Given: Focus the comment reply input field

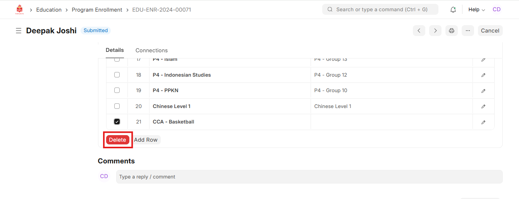Looking at the screenshot, I should (309, 177).
